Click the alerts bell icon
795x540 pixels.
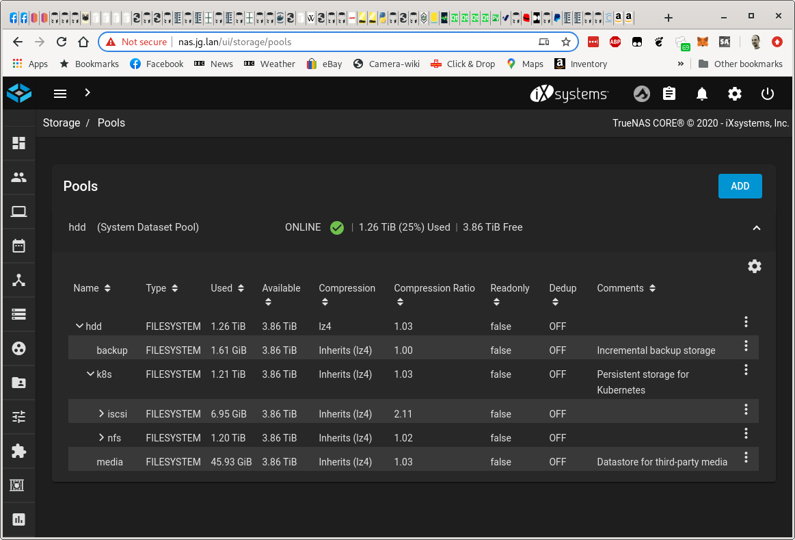[x=702, y=94]
